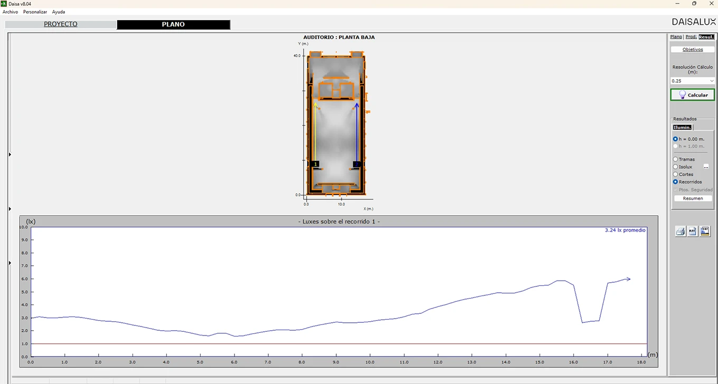Click the Daisa app icon in title bar
Screen dimensions: 718x384
pyautogui.click(x=4, y=4)
